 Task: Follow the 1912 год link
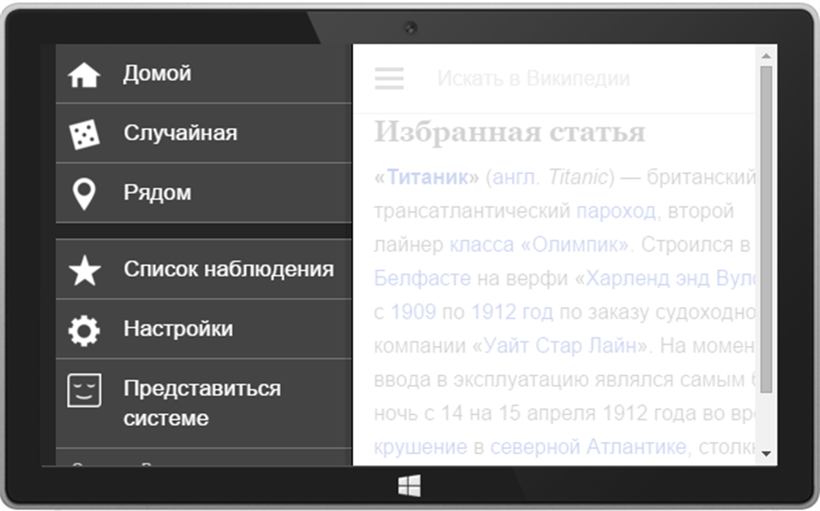pyautogui.click(x=512, y=312)
